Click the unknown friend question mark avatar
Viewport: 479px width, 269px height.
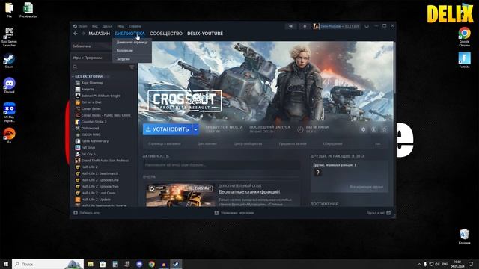click(x=317, y=173)
